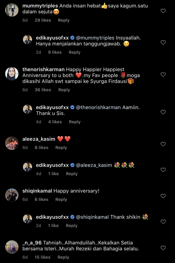Like the mummytriples comment with the heart

tap(163, 11)
